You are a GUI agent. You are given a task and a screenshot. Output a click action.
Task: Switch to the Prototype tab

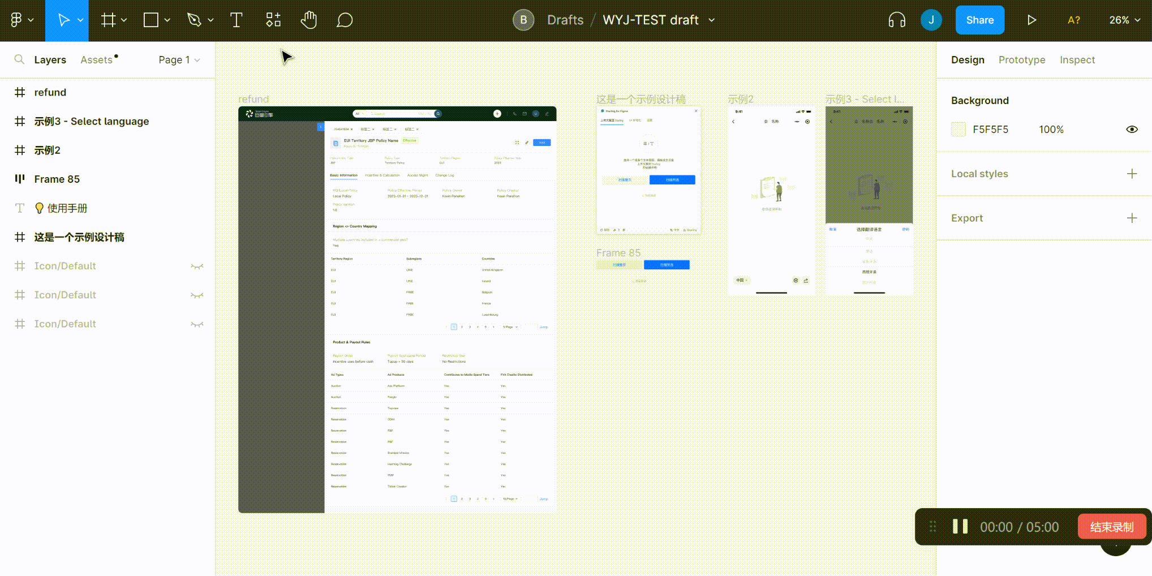1021,60
